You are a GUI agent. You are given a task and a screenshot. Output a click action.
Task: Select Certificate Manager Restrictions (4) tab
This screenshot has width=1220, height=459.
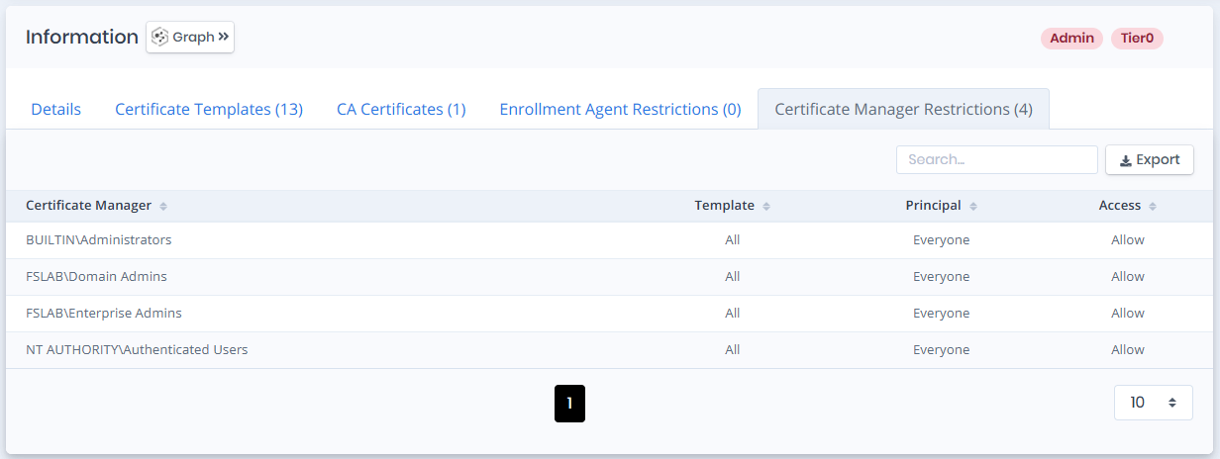pos(903,110)
